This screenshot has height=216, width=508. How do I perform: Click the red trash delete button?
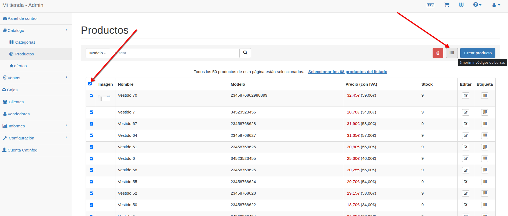click(438, 53)
